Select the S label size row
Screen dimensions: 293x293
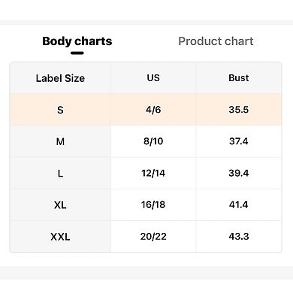(146, 110)
